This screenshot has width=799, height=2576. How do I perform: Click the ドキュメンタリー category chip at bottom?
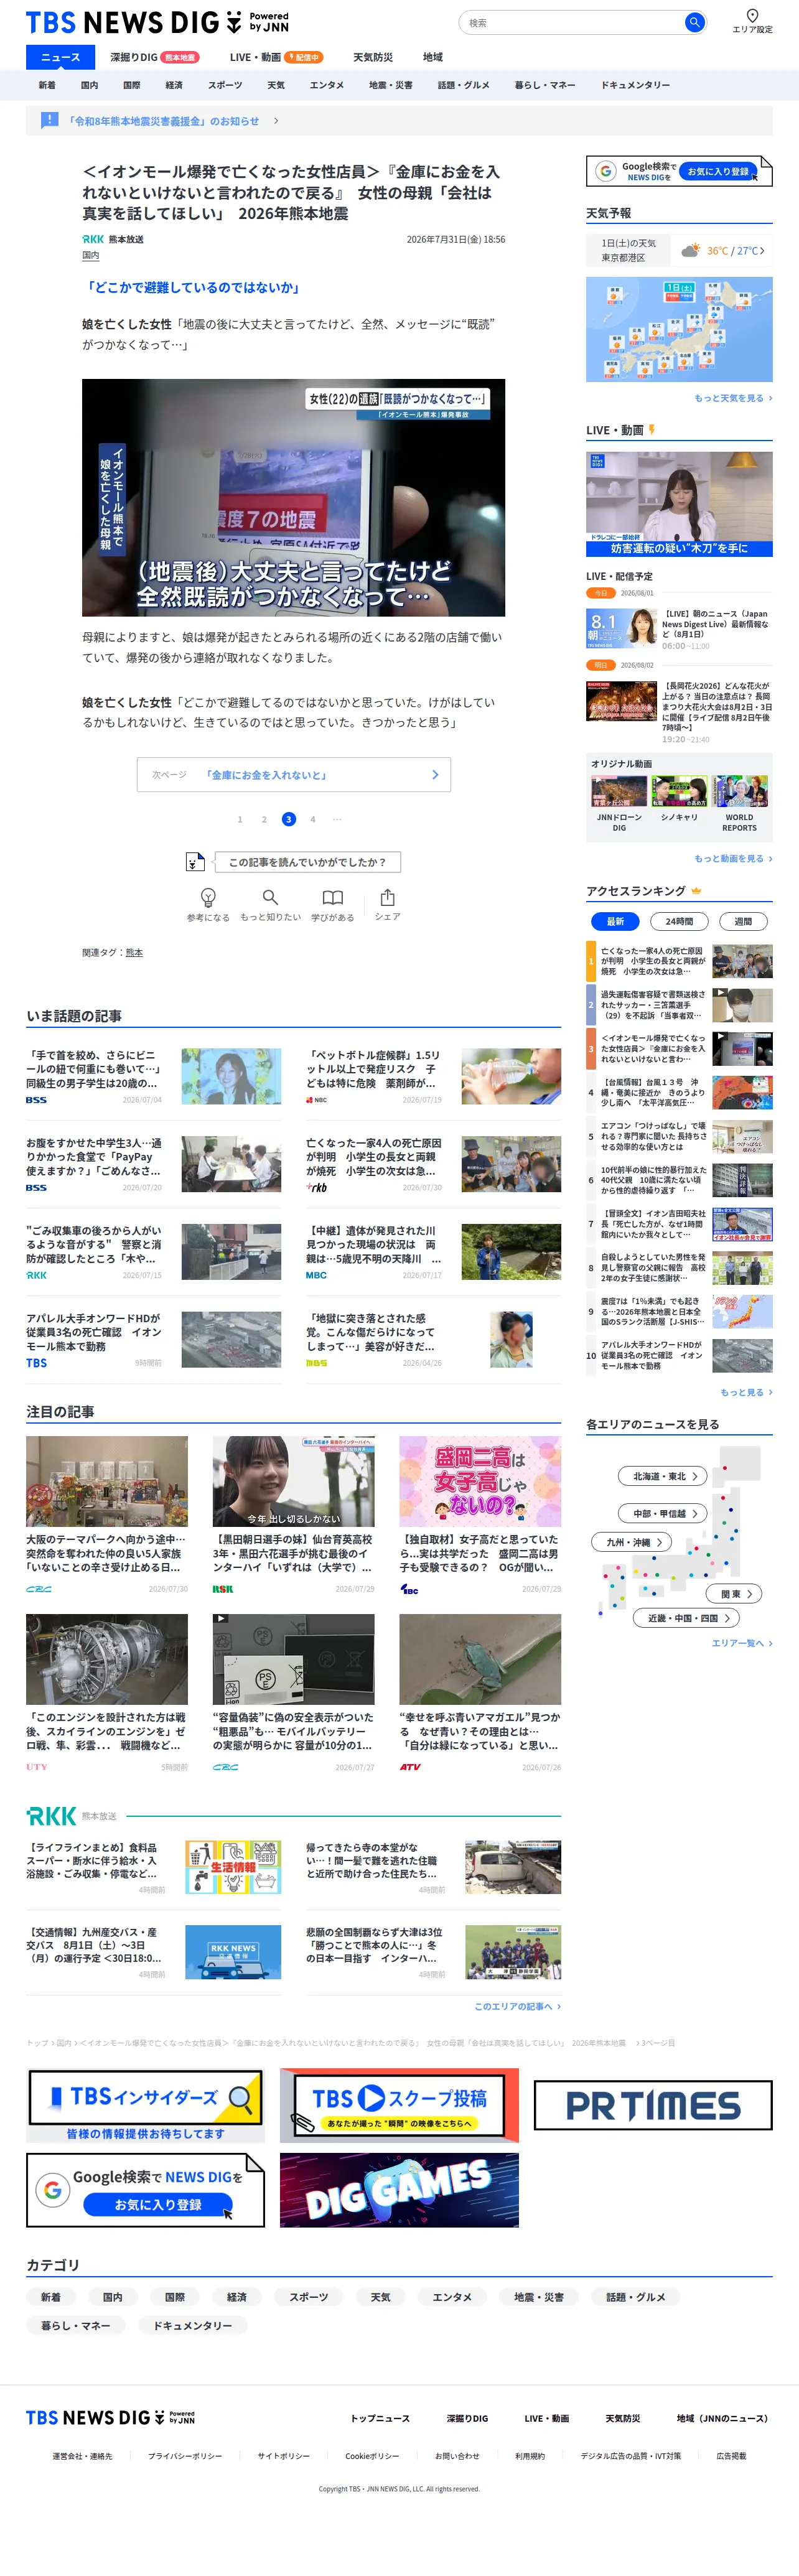click(x=192, y=2325)
